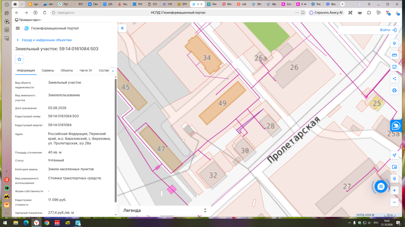Click the info panel vertical scrollbar
The width and height of the screenshot is (405, 227).
tap(116, 141)
